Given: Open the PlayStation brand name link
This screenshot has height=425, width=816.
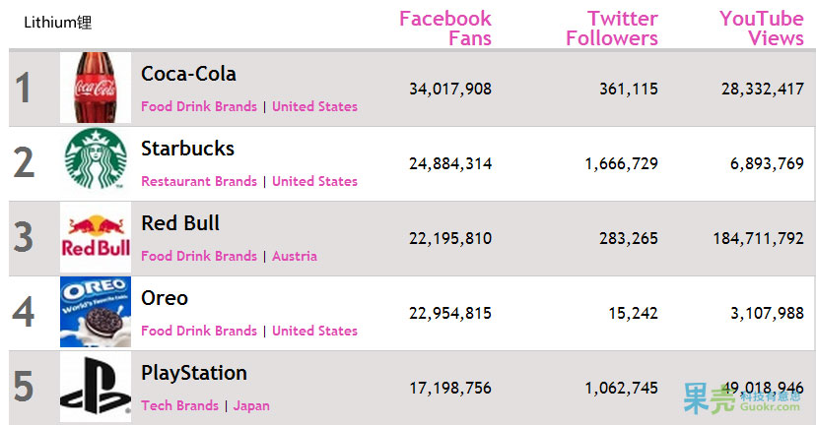Looking at the screenshot, I should [x=194, y=373].
